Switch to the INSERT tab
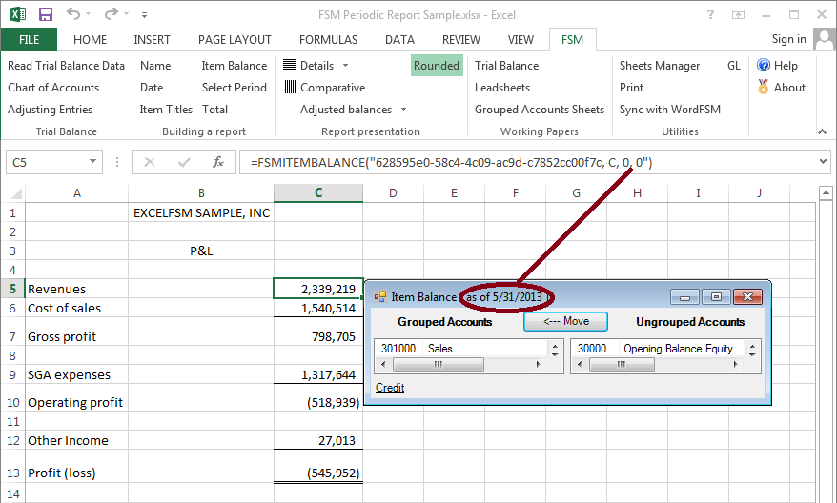This screenshot has height=503, width=837. [152, 39]
